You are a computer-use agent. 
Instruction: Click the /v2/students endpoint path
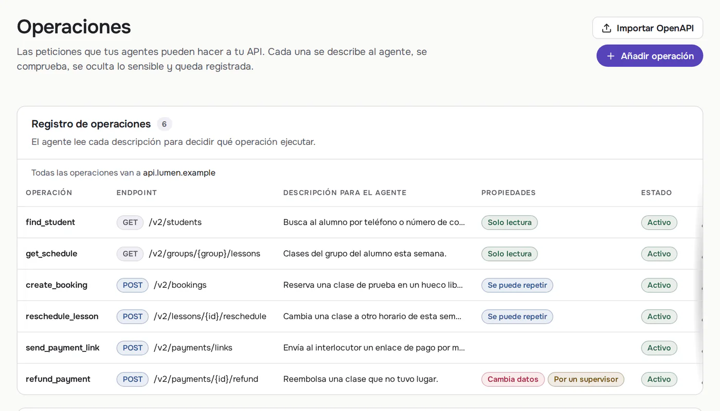pyautogui.click(x=175, y=222)
